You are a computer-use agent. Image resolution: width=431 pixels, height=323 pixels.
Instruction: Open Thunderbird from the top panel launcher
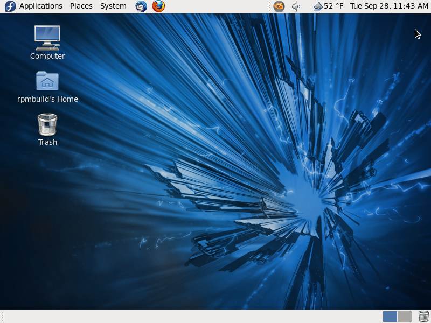pos(141,6)
